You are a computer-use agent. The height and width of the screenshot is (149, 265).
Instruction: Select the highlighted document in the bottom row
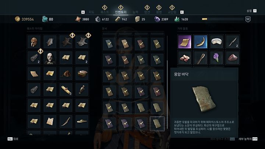tap(157, 124)
